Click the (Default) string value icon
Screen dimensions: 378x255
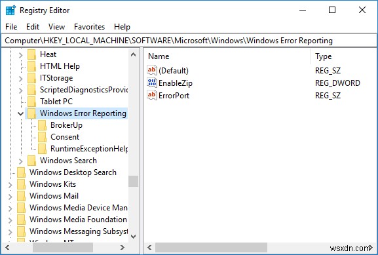tap(152, 70)
